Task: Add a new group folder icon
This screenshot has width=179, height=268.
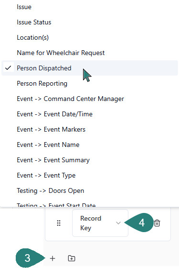Action: pos(72,258)
